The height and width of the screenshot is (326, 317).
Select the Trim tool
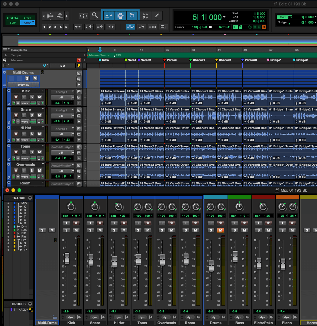(x=108, y=16)
